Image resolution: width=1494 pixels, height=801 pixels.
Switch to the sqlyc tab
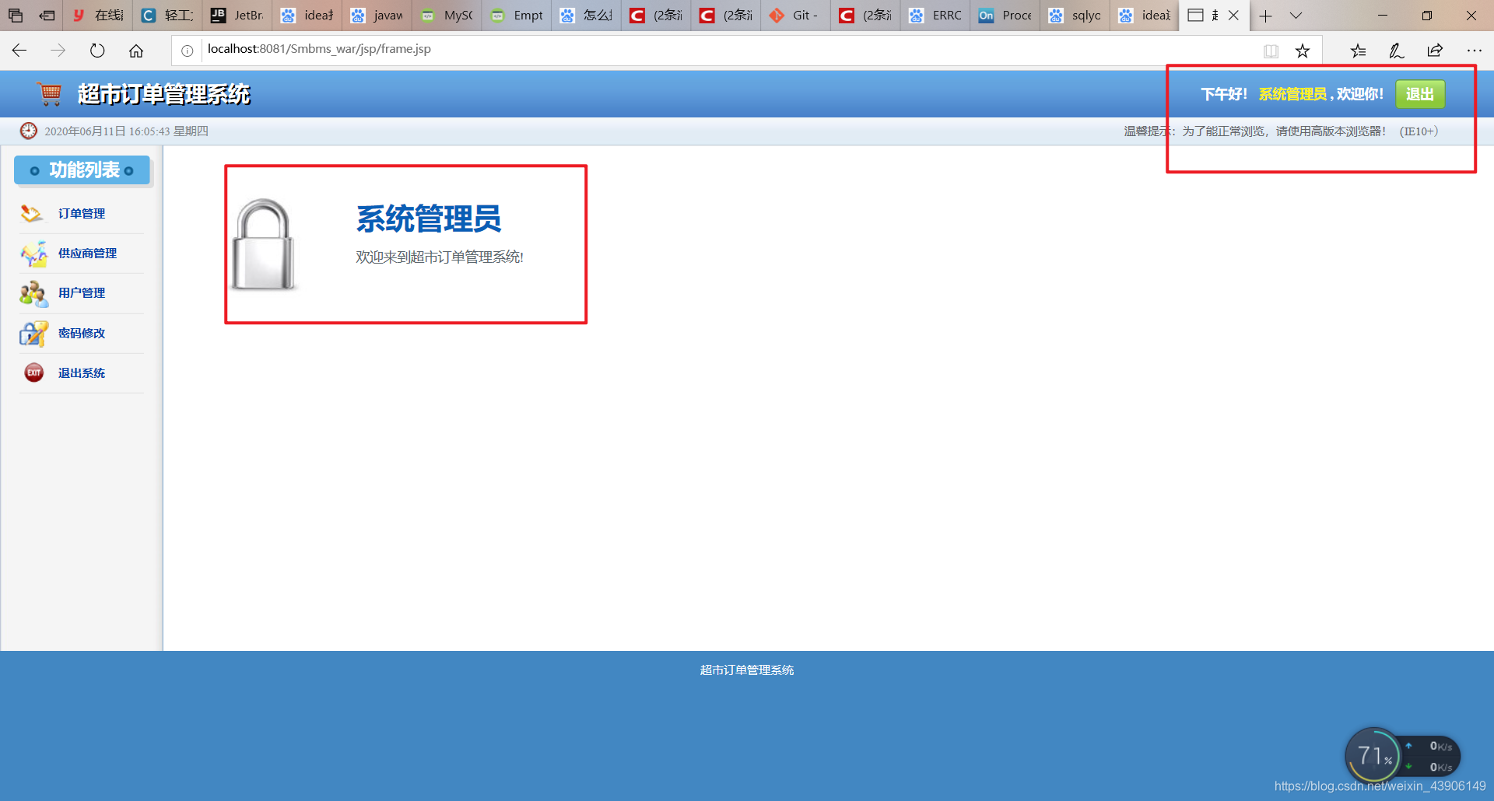point(1075,16)
